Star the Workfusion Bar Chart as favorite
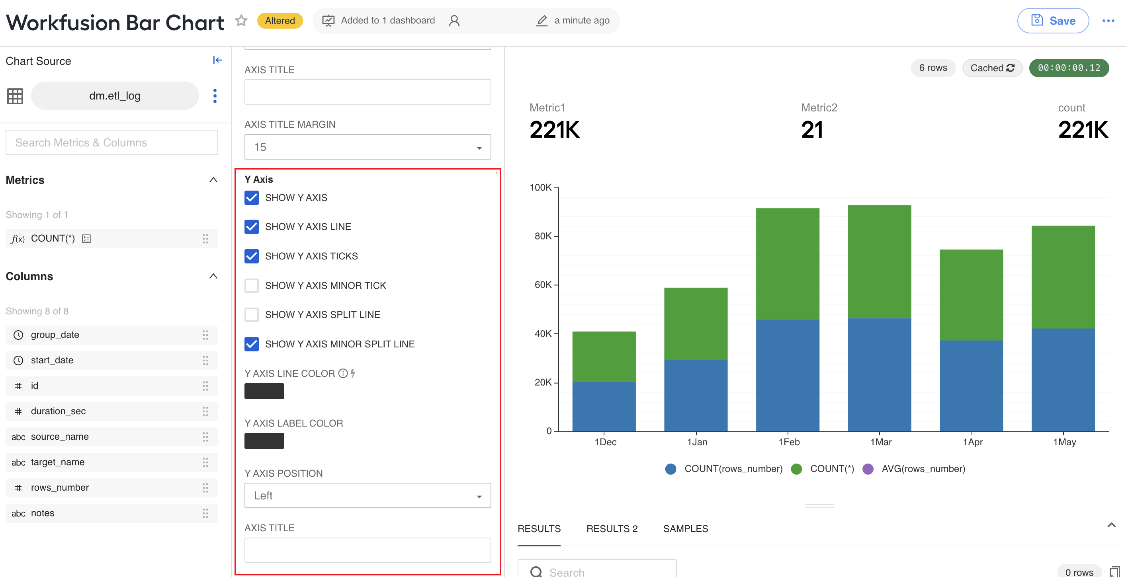Image resolution: width=1126 pixels, height=577 pixels. [x=241, y=21]
